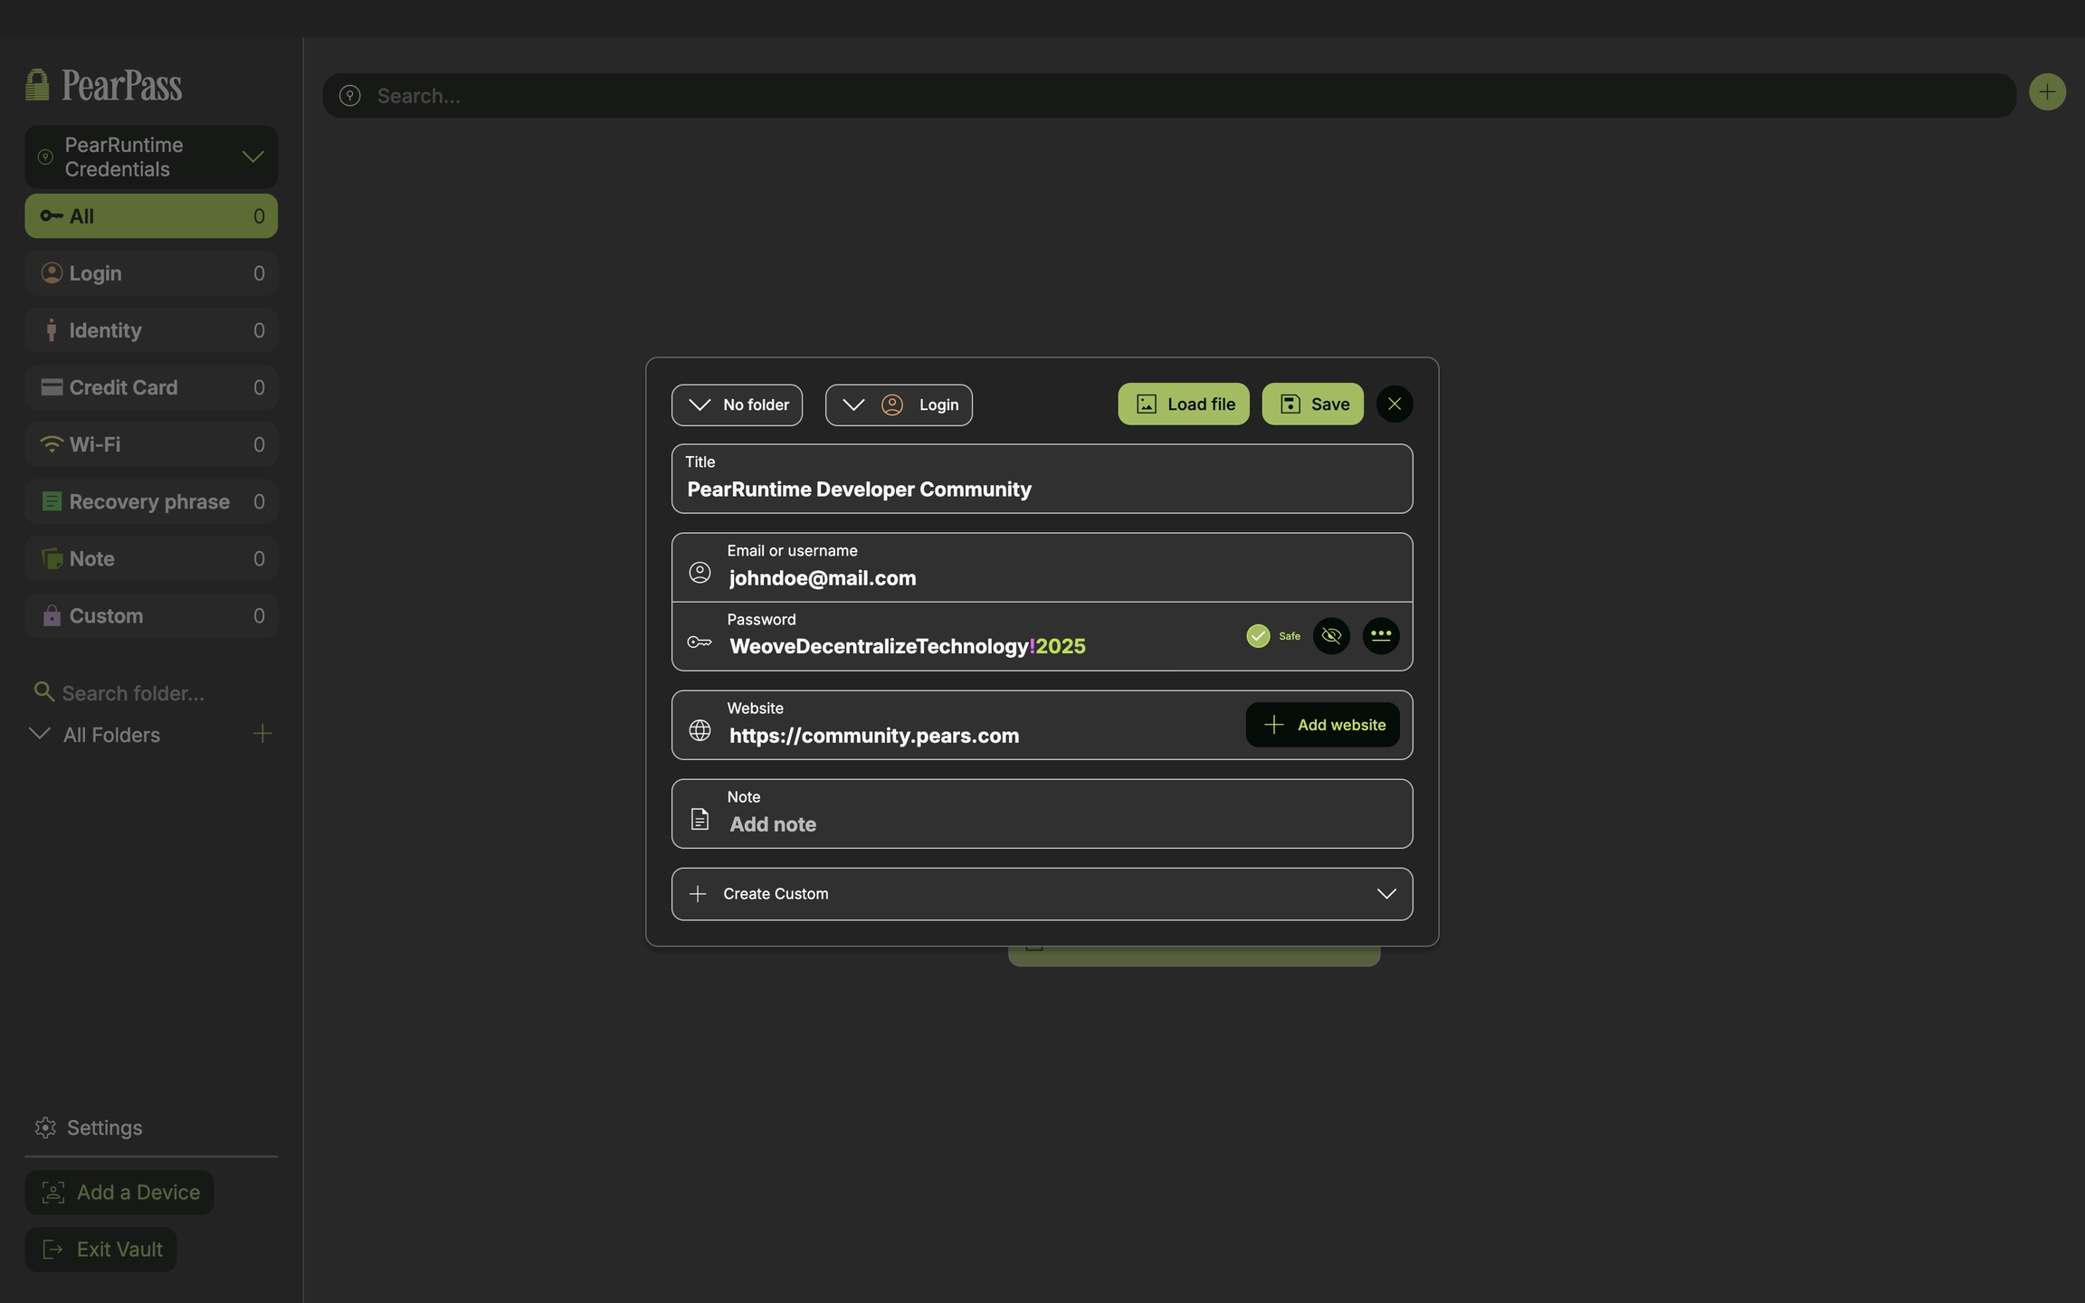Select the Recovery phrase category
The width and height of the screenshot is (2085, 1303).
[x=151, y=501]
